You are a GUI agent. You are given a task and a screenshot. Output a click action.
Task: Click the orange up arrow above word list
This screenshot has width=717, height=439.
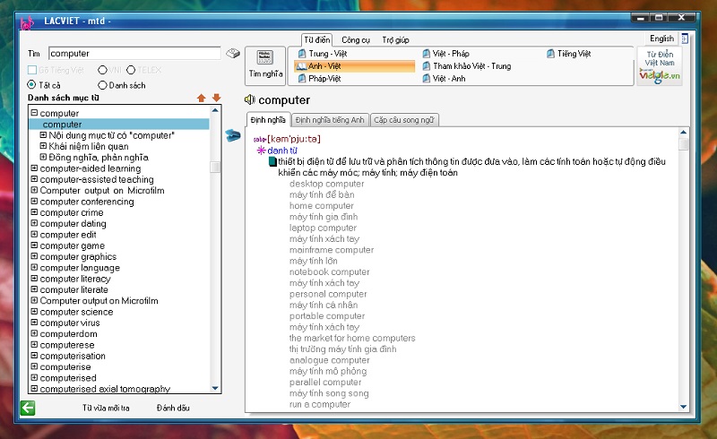(201, 97)
